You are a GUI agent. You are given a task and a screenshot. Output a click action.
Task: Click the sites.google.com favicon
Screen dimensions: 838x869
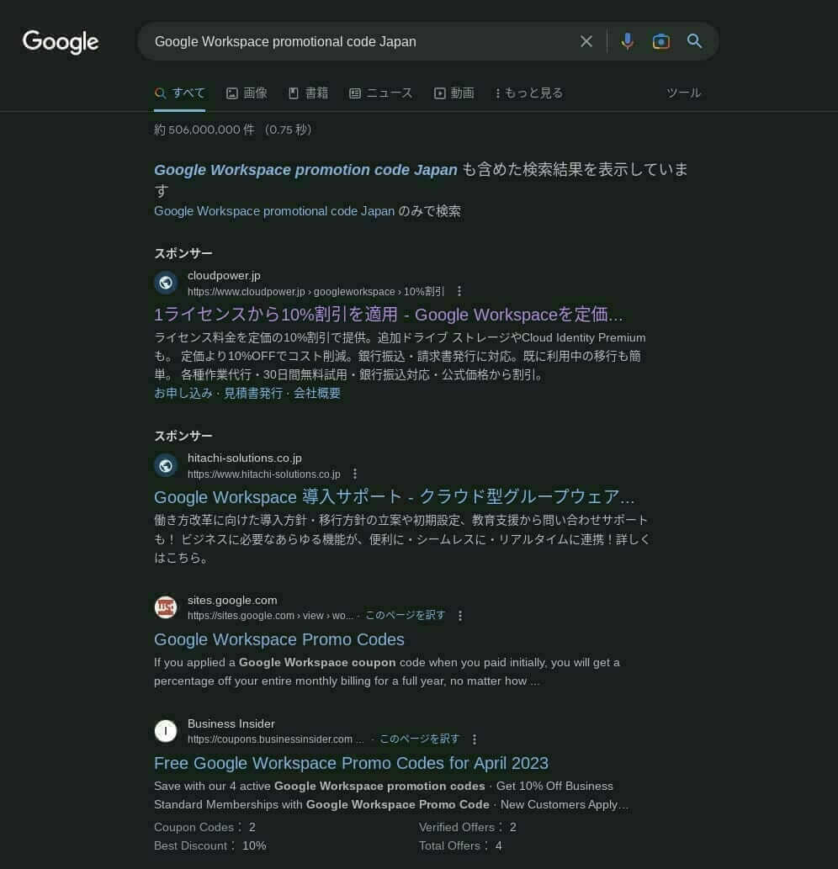click(x=166, y=607)
